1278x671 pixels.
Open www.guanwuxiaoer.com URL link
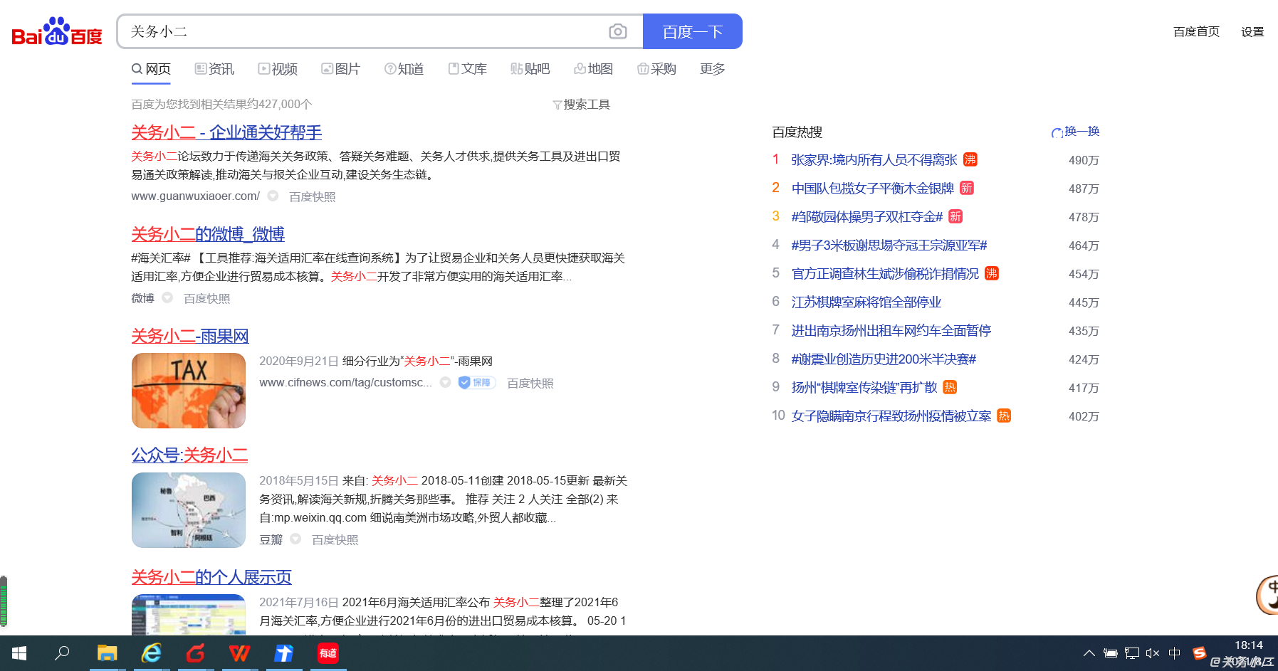pyautogui.click(x=195, y=196)
